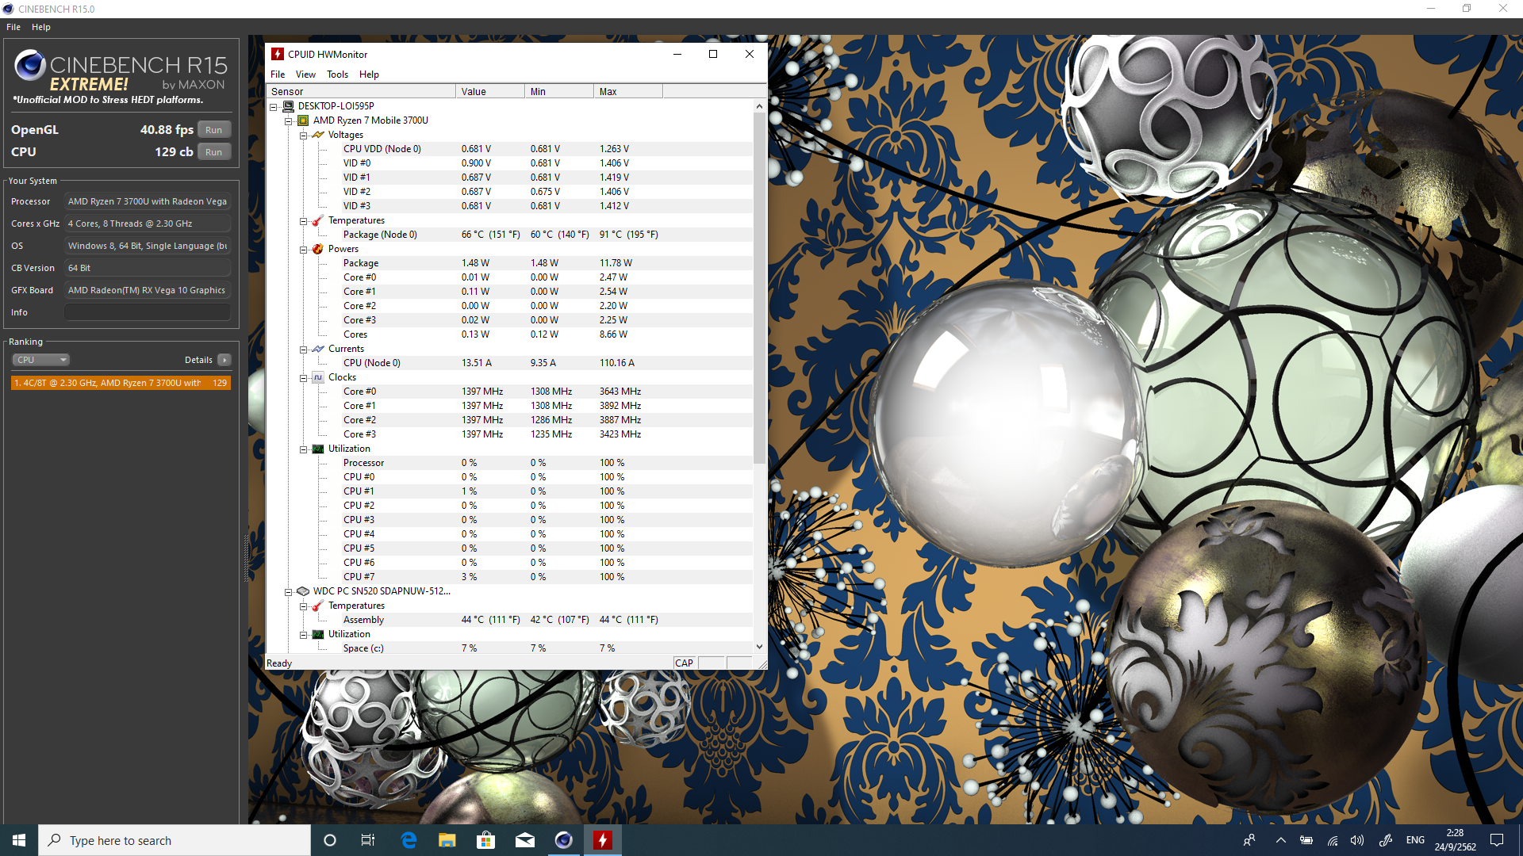This screenshot has height=856, width=1523.
Task: Open HWMonitor Help menu
Action: click(369, 75)
